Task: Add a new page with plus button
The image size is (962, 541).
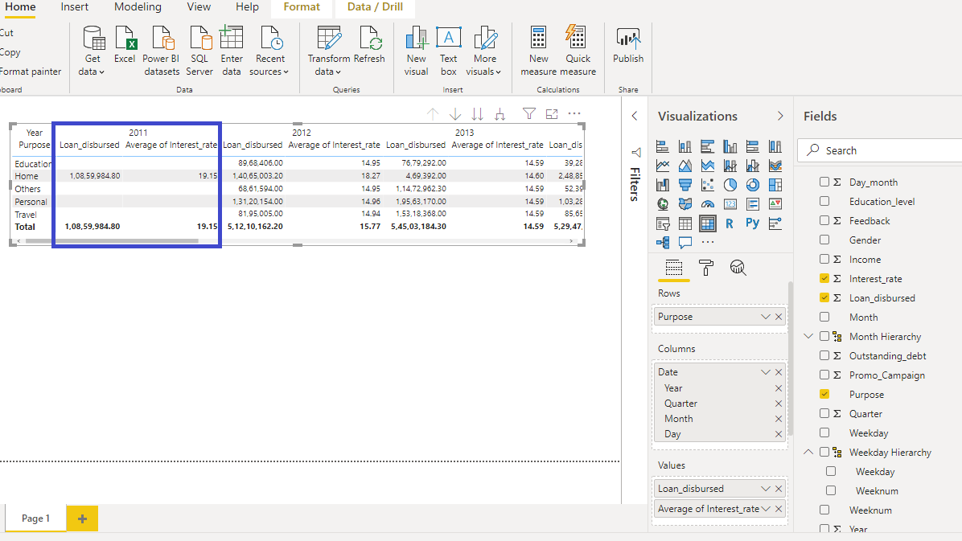Action: 82,518
